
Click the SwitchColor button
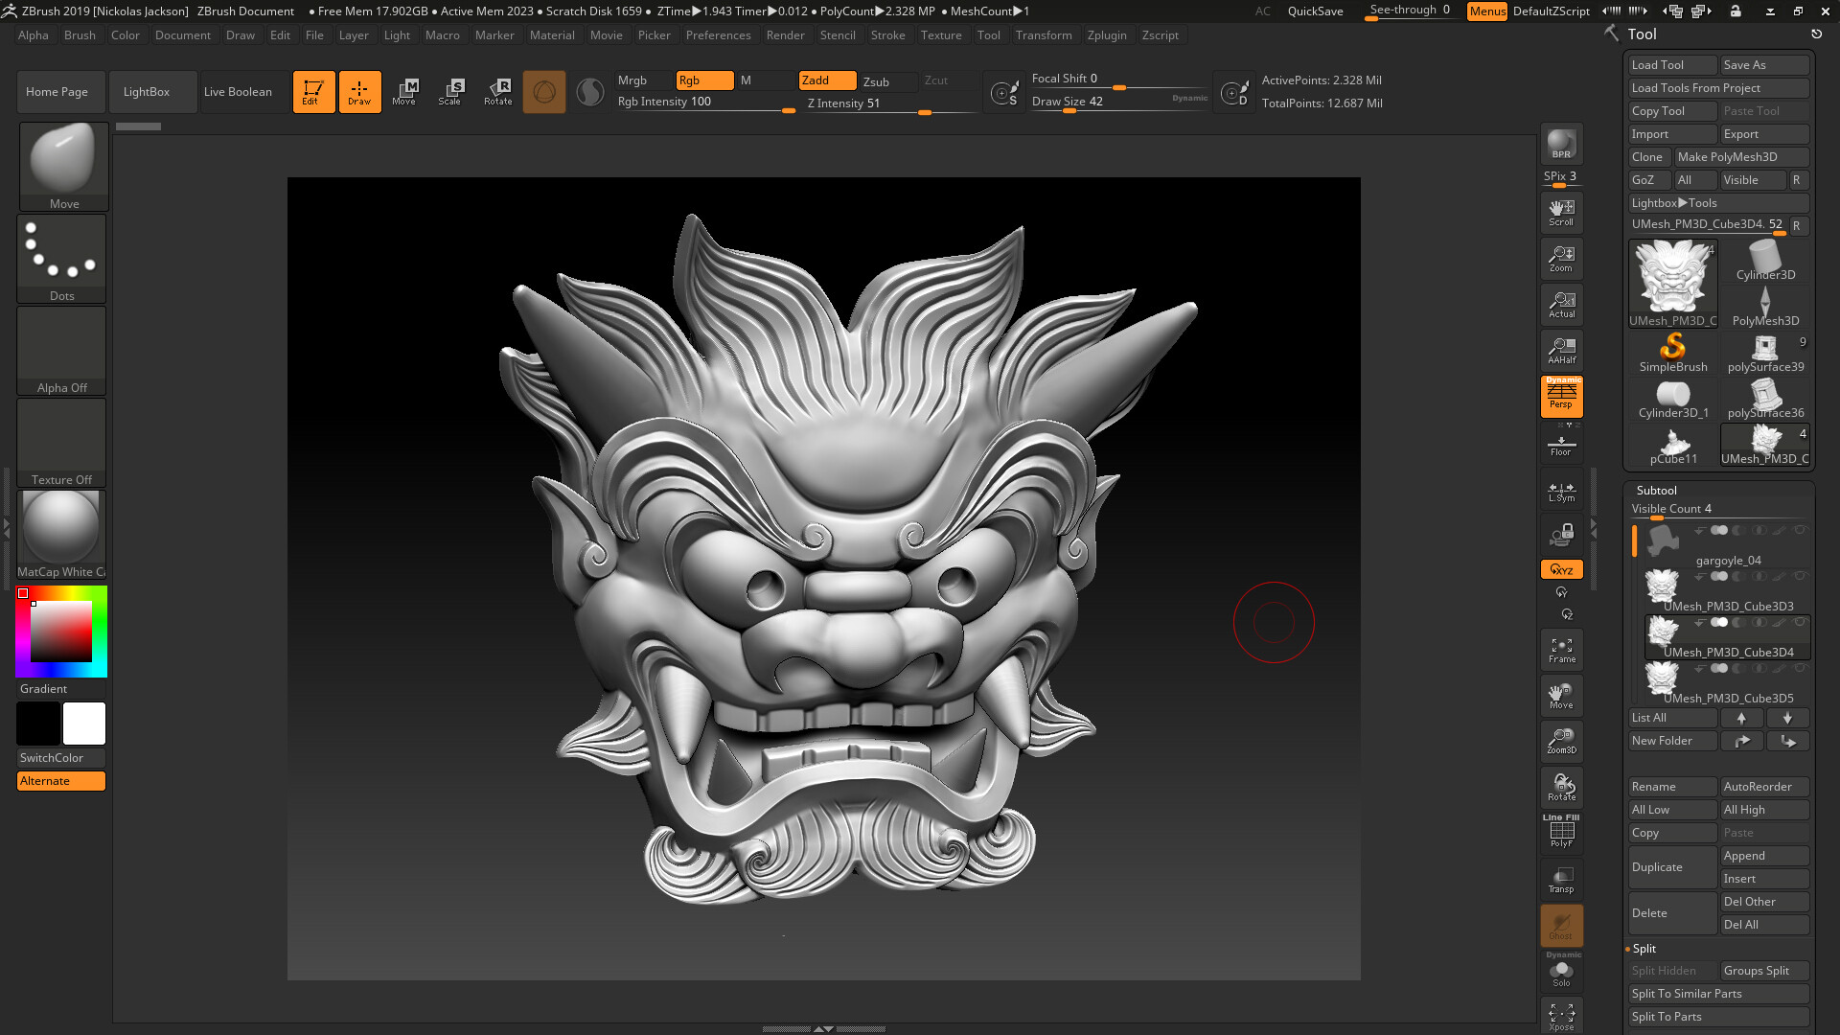61,758
